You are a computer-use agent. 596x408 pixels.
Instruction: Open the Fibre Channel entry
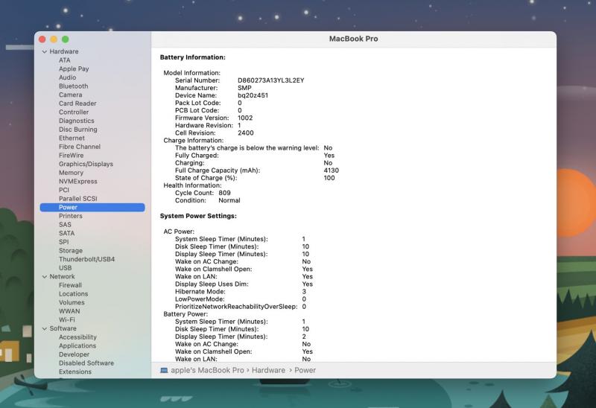80,147
